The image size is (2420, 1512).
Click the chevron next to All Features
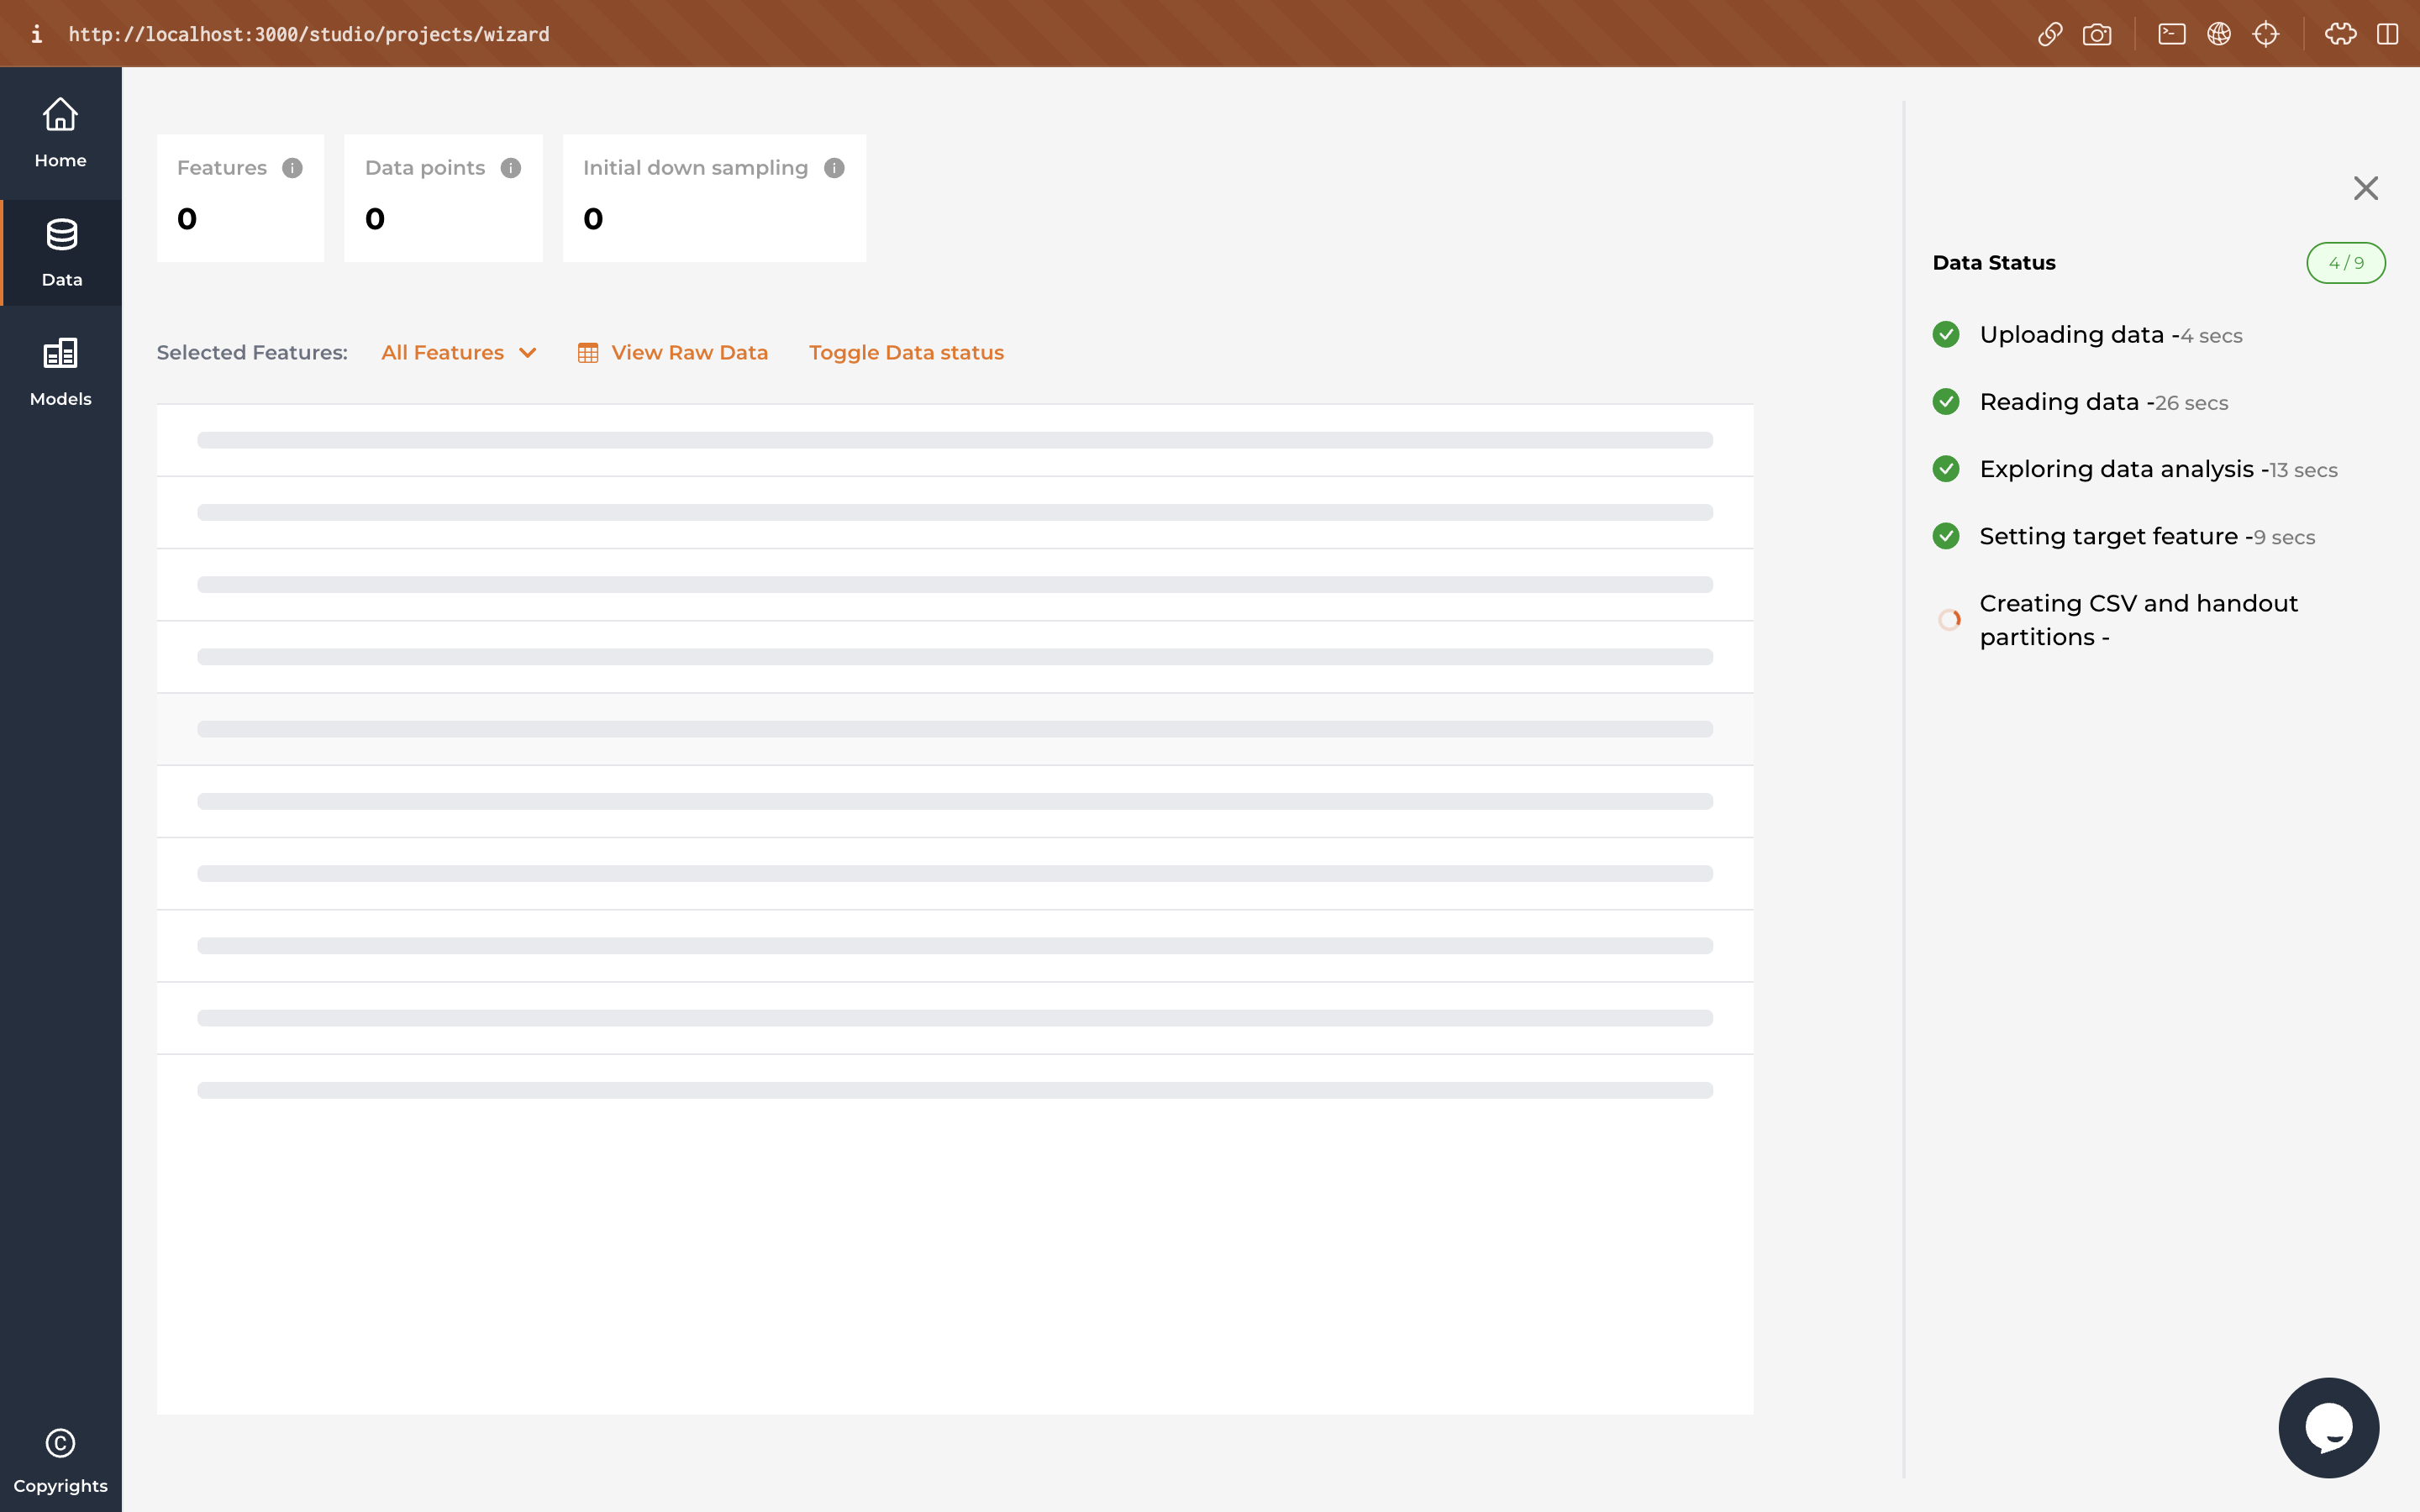tap(528, 352)
